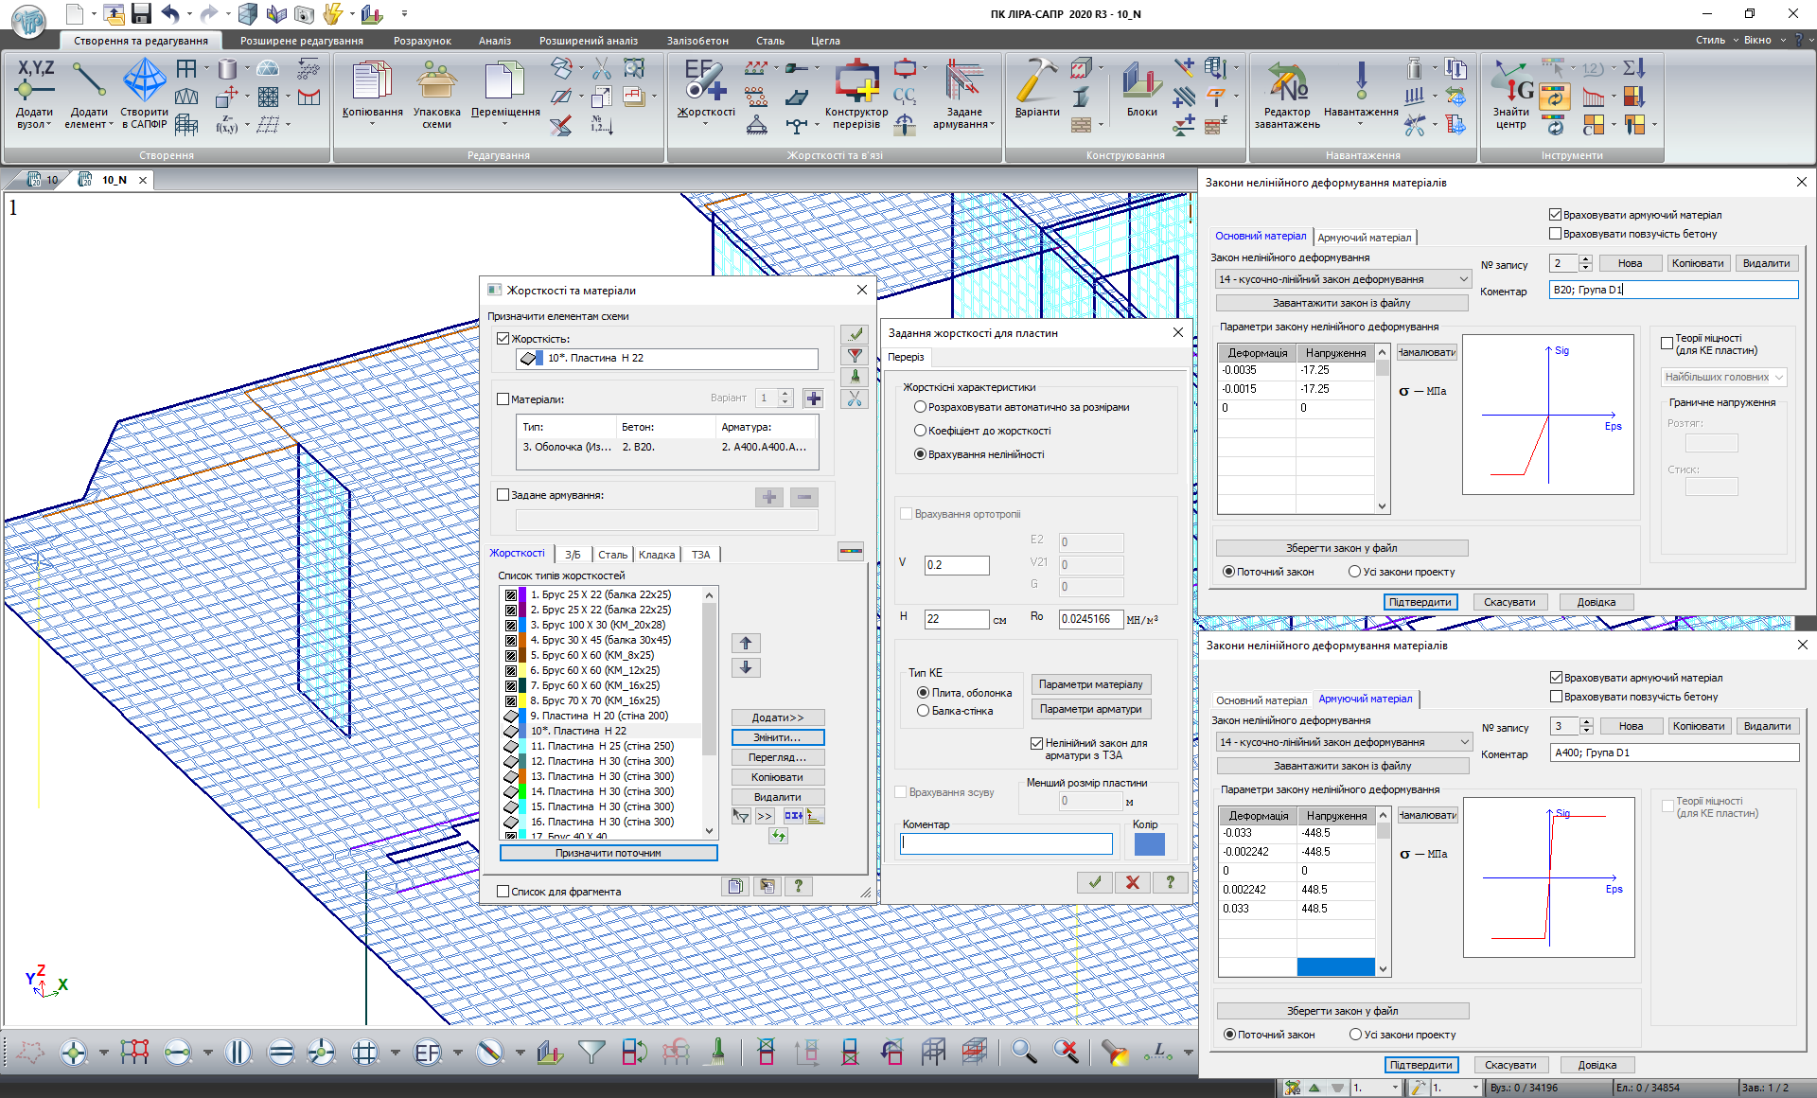Viewport: 1817px width, 1098px height.
Task: Open the Найбільших головних dropdown
Action: click(x=1723, y=377)
